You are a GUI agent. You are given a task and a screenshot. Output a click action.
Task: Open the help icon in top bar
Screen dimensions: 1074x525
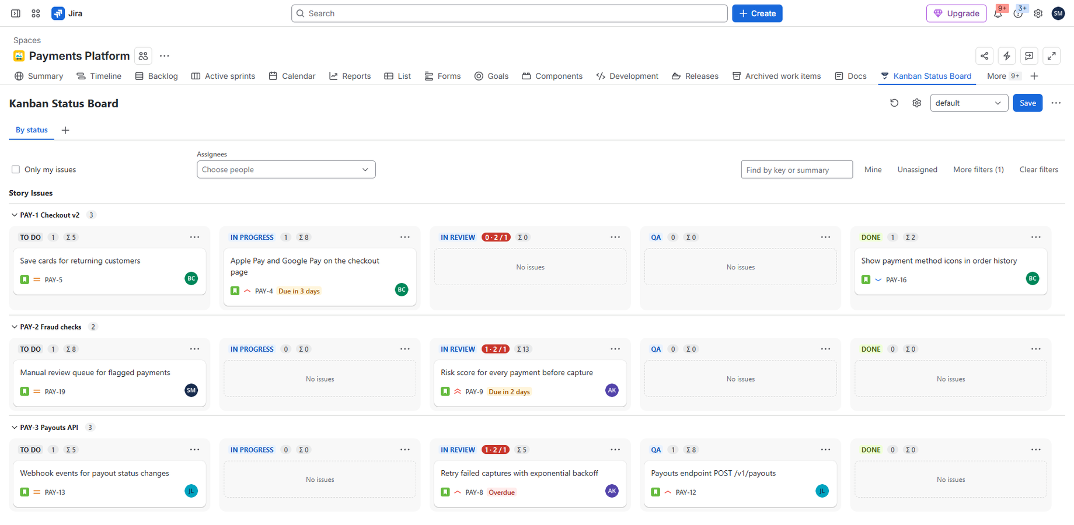tap(1018, 13)
